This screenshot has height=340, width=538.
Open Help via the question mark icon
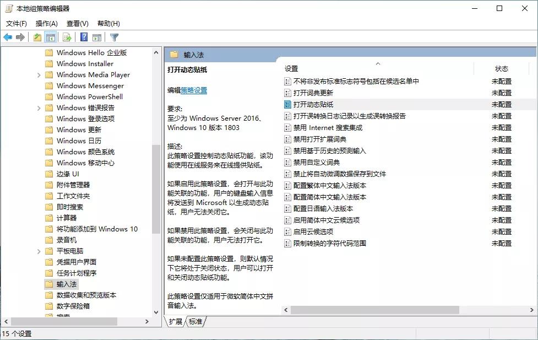tap(83, 37)
